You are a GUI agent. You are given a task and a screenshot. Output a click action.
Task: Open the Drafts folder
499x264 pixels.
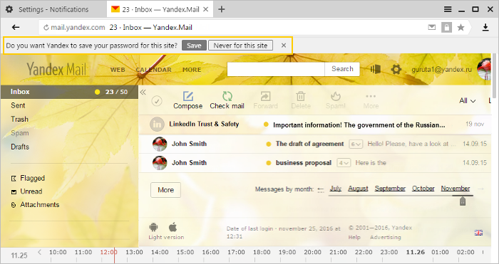click(20, 147)
